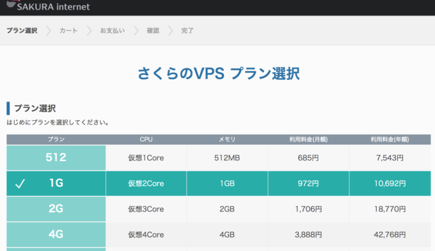The height and width of the screenshot is (251, 435).
Task: Click the checkmark on the 1G plan
Action: coord(20,183)
